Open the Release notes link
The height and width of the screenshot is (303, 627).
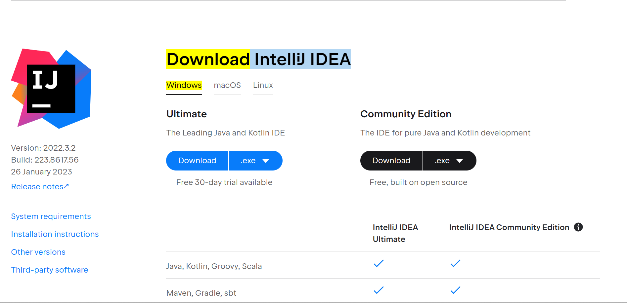pyautogui.click(x=37, y=187)
